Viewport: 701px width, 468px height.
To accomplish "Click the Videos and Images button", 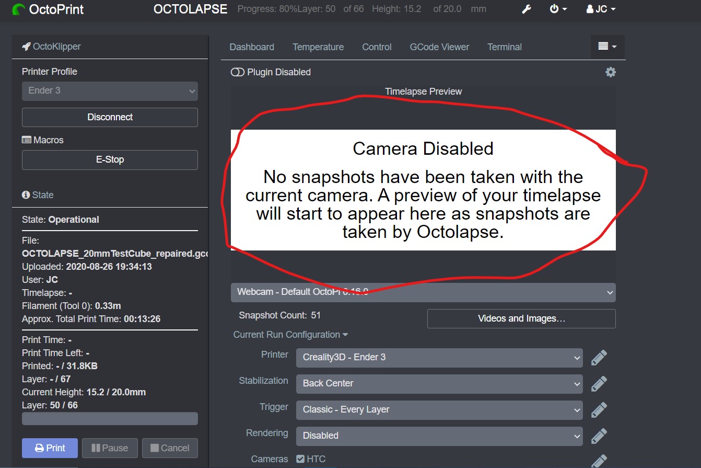I will tap(521, 318).
